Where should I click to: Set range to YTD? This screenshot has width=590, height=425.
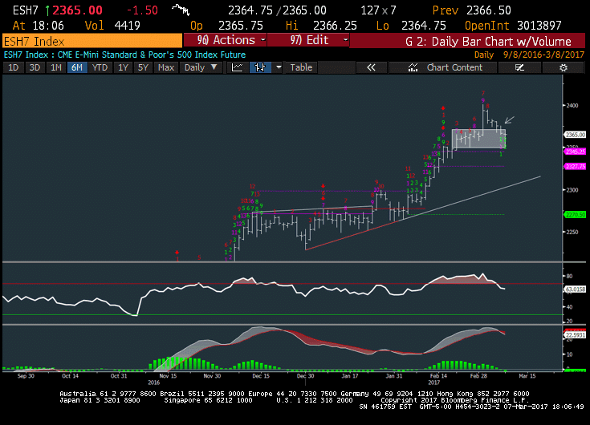pyautogui.click(x=100, y=67)
